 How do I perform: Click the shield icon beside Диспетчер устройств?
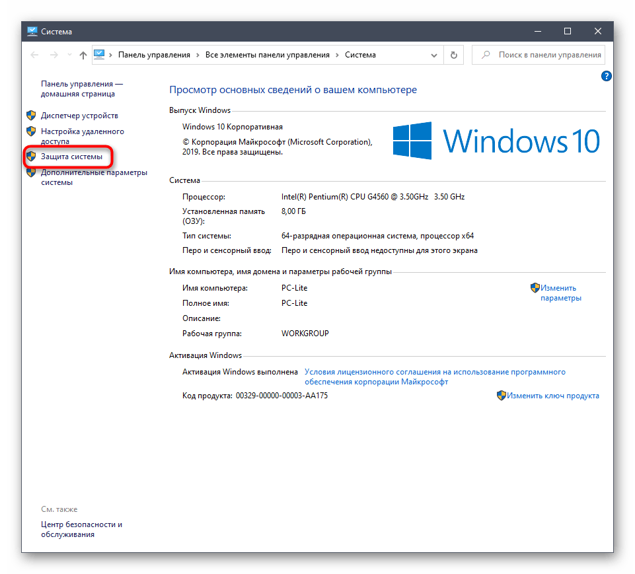click(31, 116)
